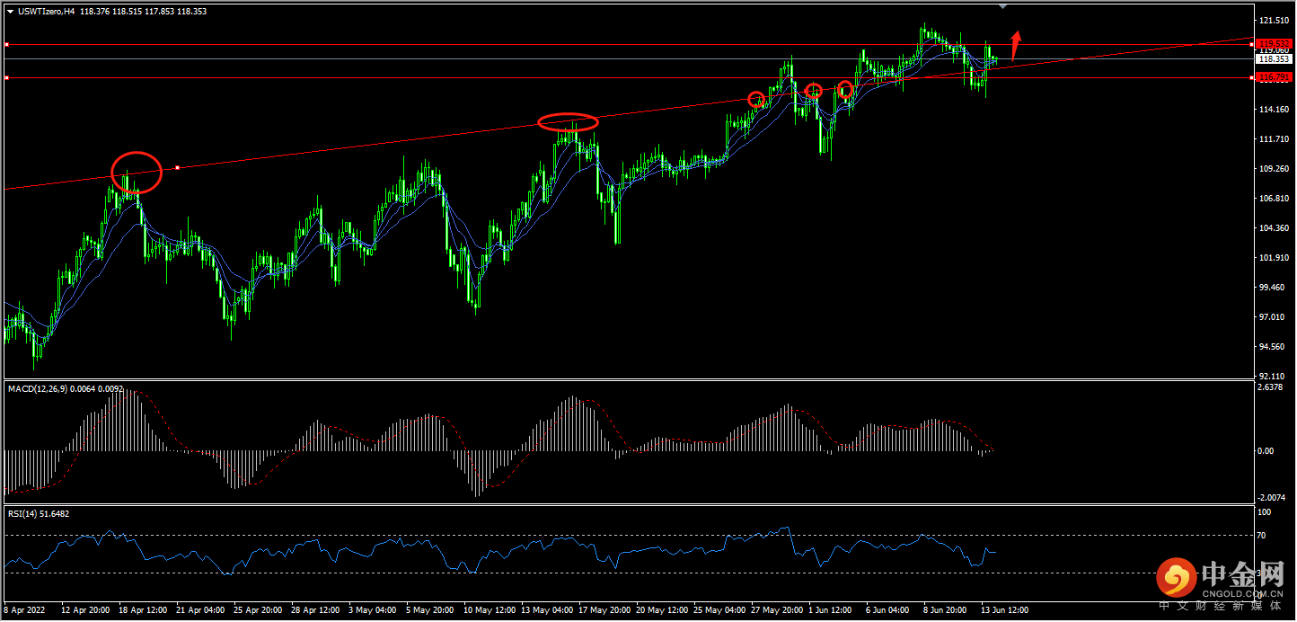Click the 8 Apr 2022 date label
The height and width of the screenshot is (622, 1297).
(26, 609)
